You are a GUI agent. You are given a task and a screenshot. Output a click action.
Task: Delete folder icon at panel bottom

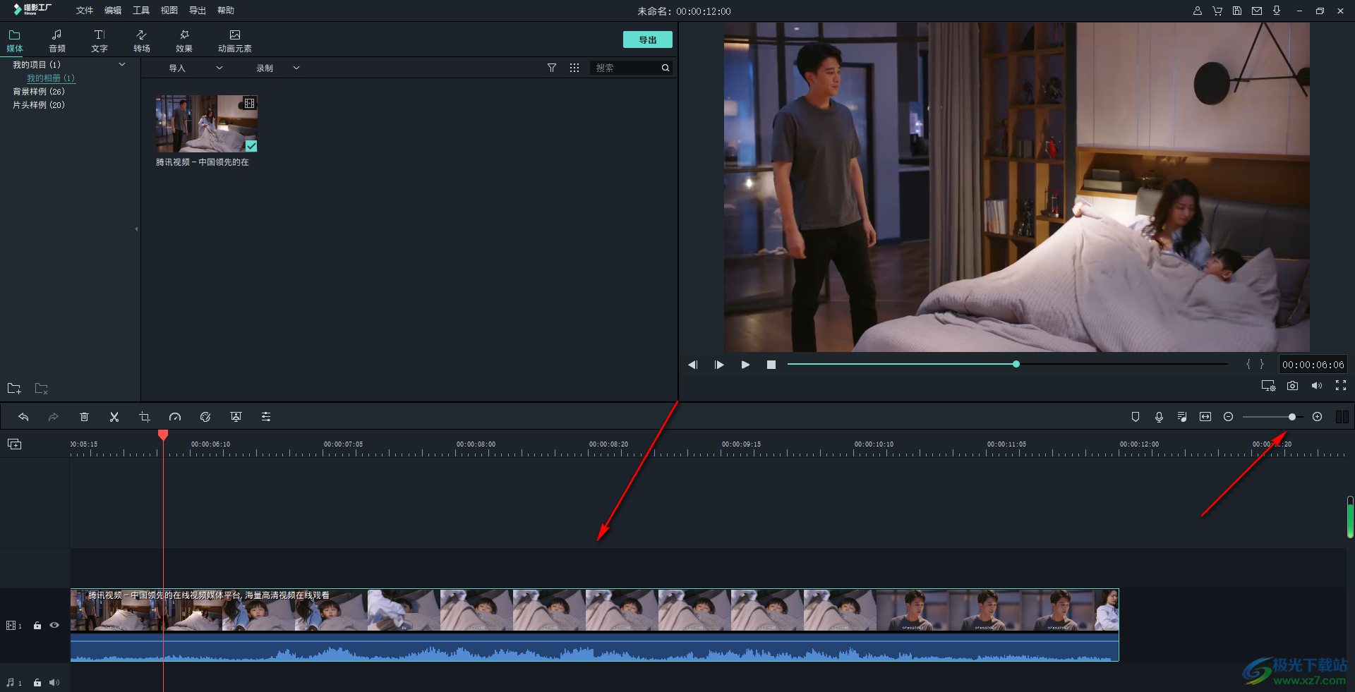coord(42,389)
